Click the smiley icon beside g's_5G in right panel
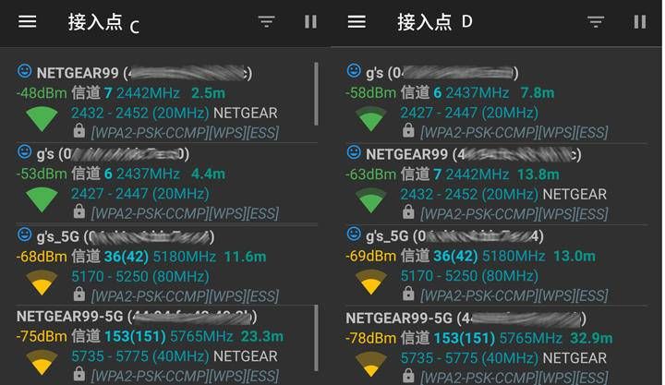The height and width of the screenshot is (385, 665). click(354, 235)
